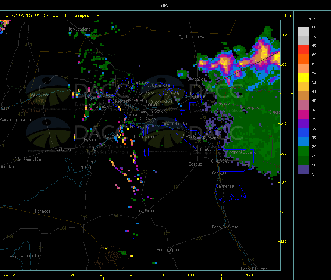Click the Morados label
Image resolution: width=331 pixels, height=280 pixels.
pos(43,211)
